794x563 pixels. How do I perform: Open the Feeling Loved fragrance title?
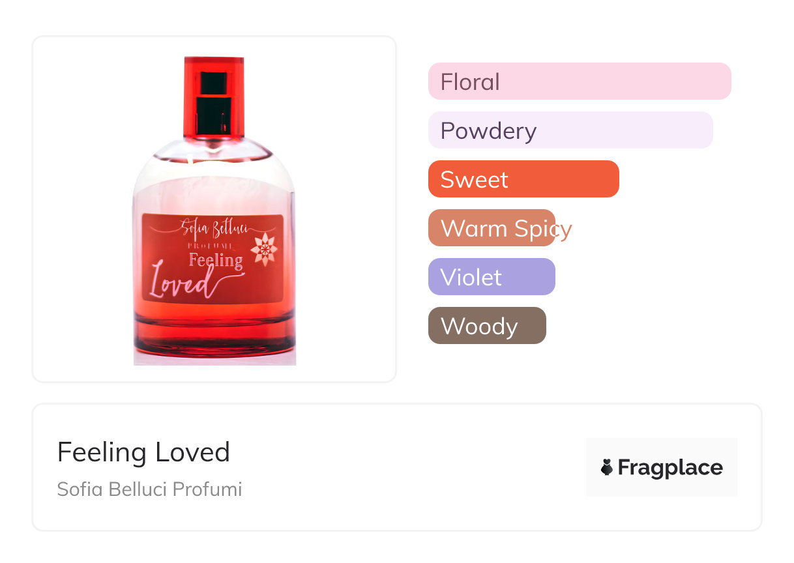143,452
